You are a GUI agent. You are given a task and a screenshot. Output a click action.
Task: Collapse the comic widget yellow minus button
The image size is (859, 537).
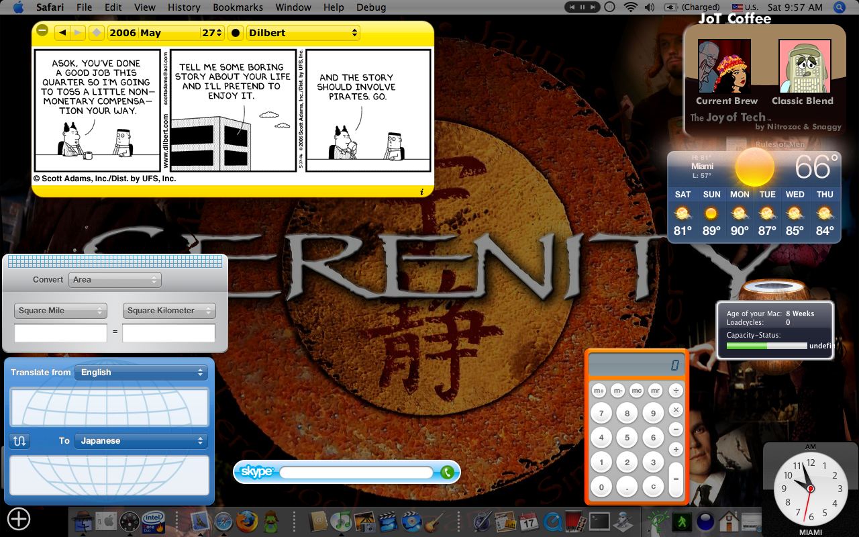tap(42, 30)
